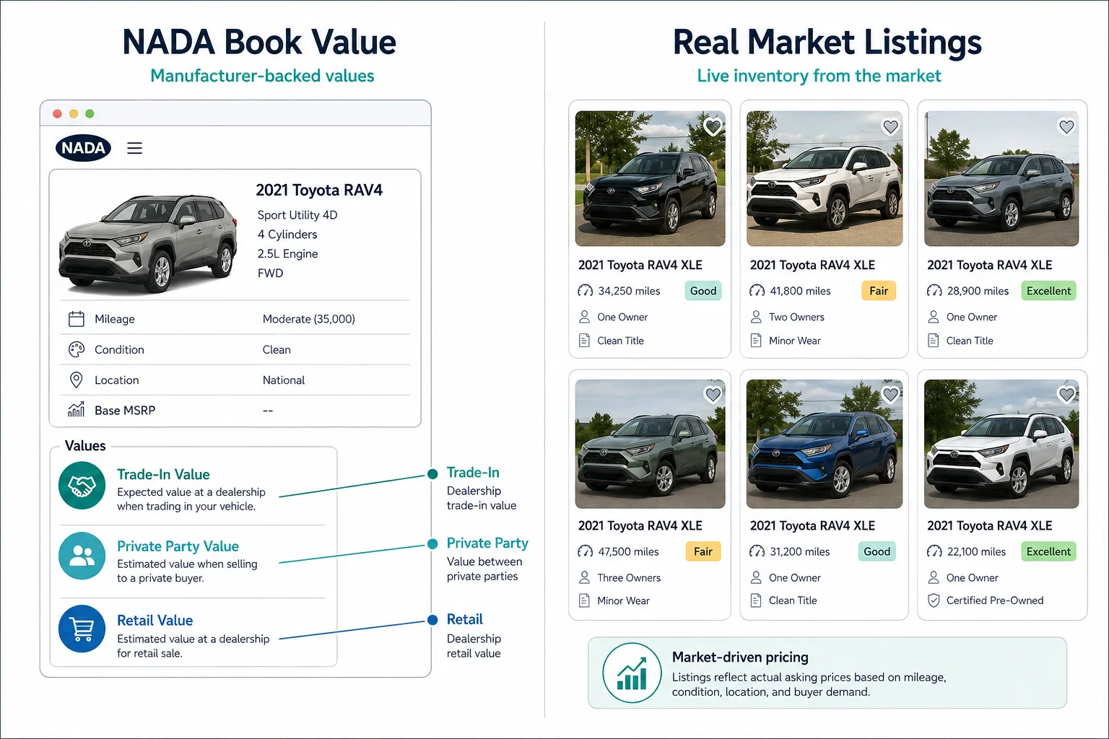Favorite the green RAV4 with 47,500 miles
Screen dimensions: 1109x739
coord(713,395)
